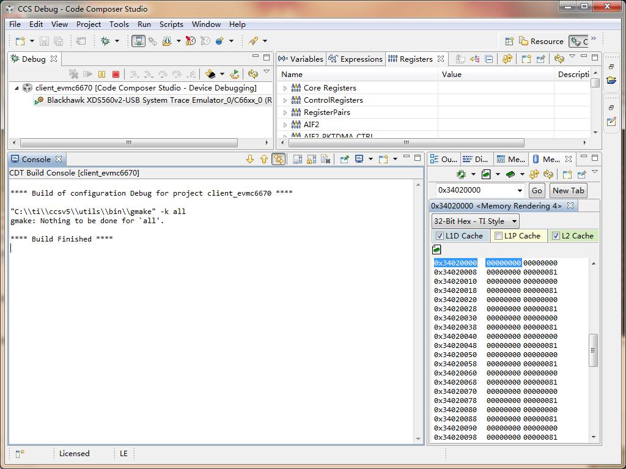Click the CPU Reset icon in Debug toolbar

211,74
